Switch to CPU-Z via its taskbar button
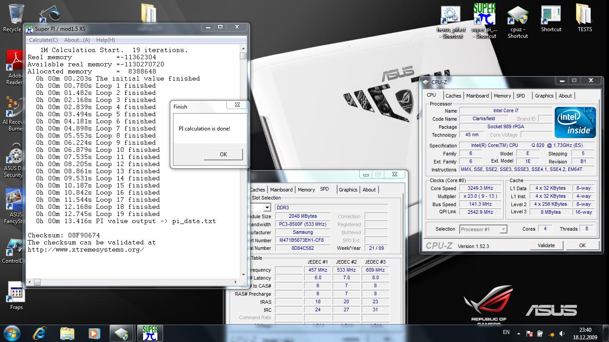This screenshot has height=342, width=609. (x=122, y=333)
